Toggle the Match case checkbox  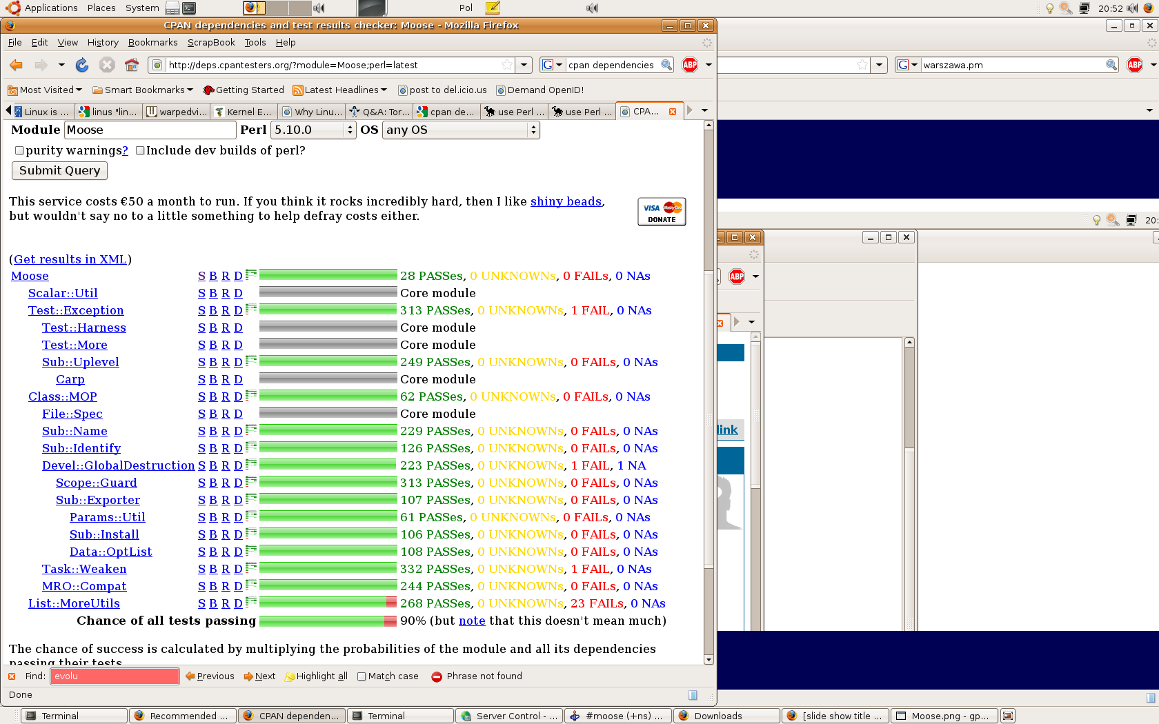361,676
